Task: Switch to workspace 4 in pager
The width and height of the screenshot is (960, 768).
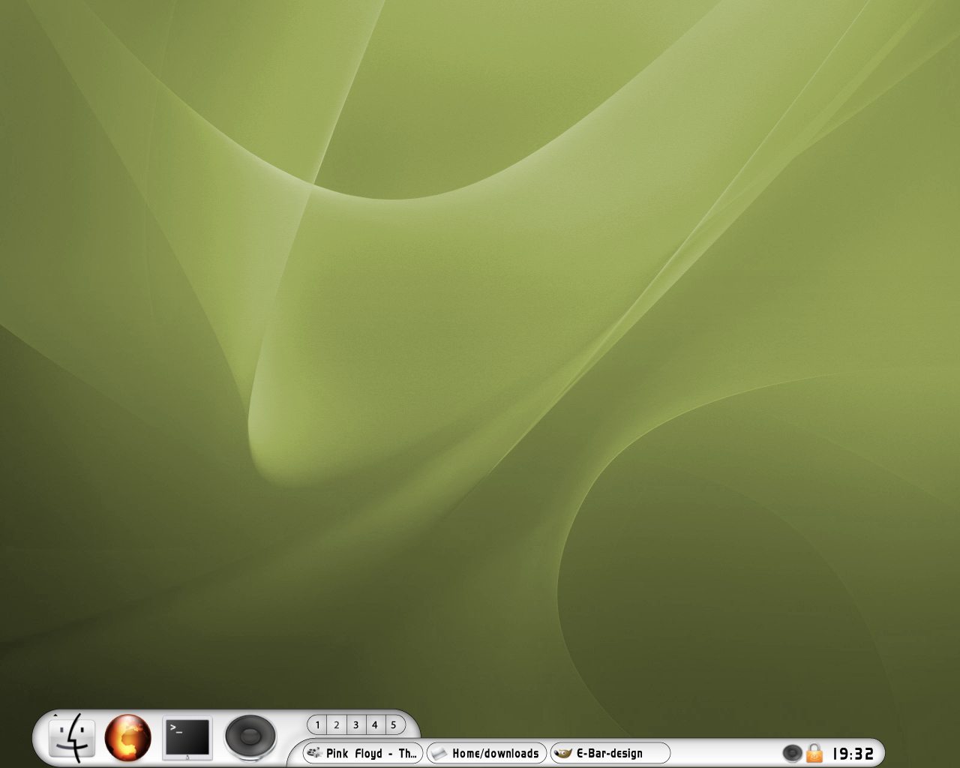Action: (375, 725)
